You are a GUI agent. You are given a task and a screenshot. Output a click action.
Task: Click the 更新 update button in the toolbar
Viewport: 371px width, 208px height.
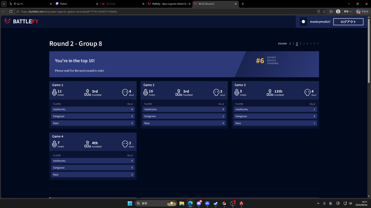348,11
